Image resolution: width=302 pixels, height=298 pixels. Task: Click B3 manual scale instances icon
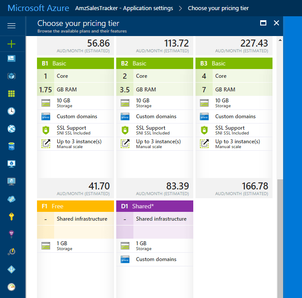coord(204,144)
